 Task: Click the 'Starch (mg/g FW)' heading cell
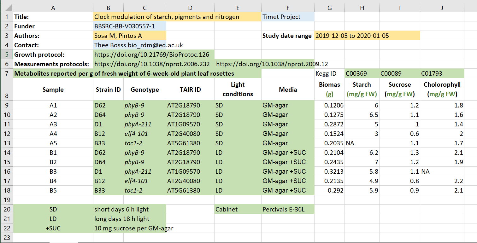click(x=362, y=90)
